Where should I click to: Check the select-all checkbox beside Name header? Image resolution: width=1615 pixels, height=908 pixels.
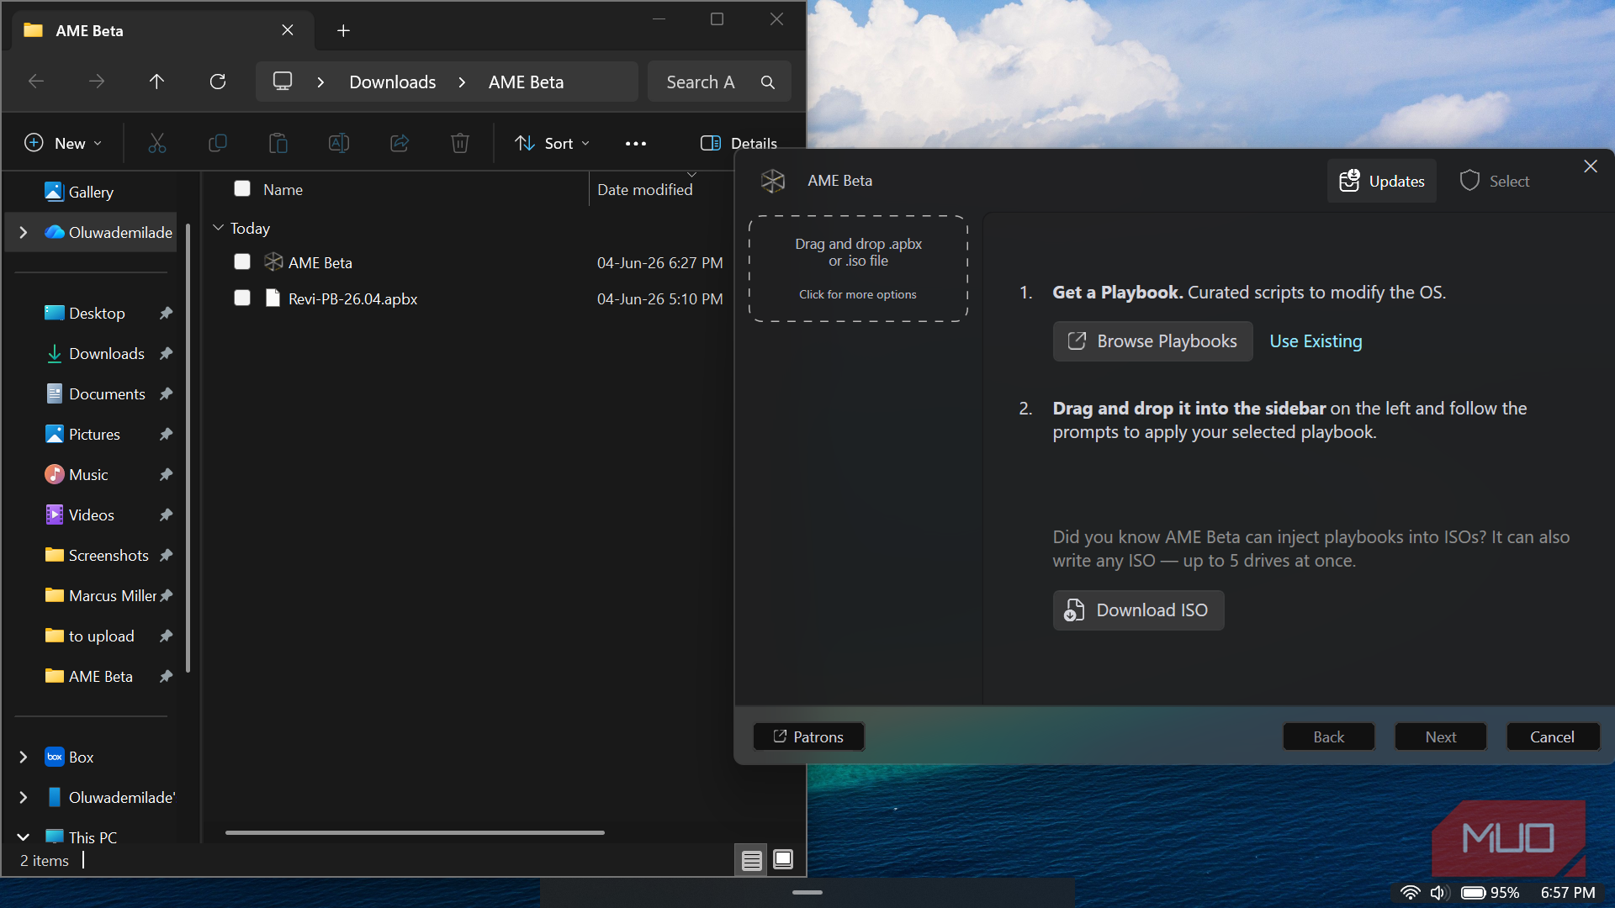click(242, 189)
